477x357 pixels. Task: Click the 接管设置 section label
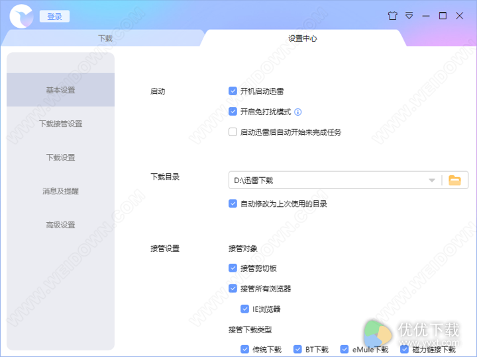click(x=165, y=249)
